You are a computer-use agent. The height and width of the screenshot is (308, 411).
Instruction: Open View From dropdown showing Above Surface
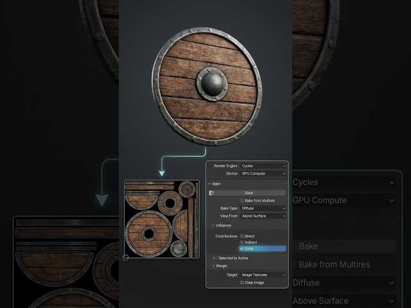point(263,216)
